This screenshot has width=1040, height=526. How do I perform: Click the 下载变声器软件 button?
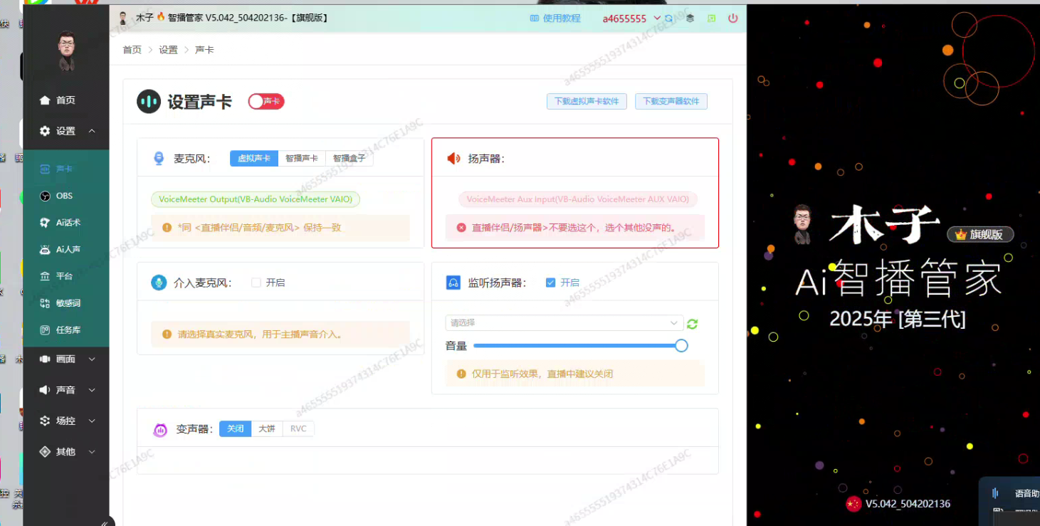(671, 101)
